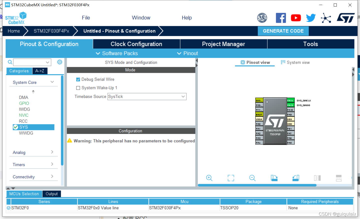Go to Home breadcrumb

(14, 31)
